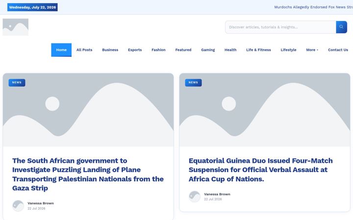Focus the Discover articles search field
The image size is (353, 220).
(x=280, y=27)
